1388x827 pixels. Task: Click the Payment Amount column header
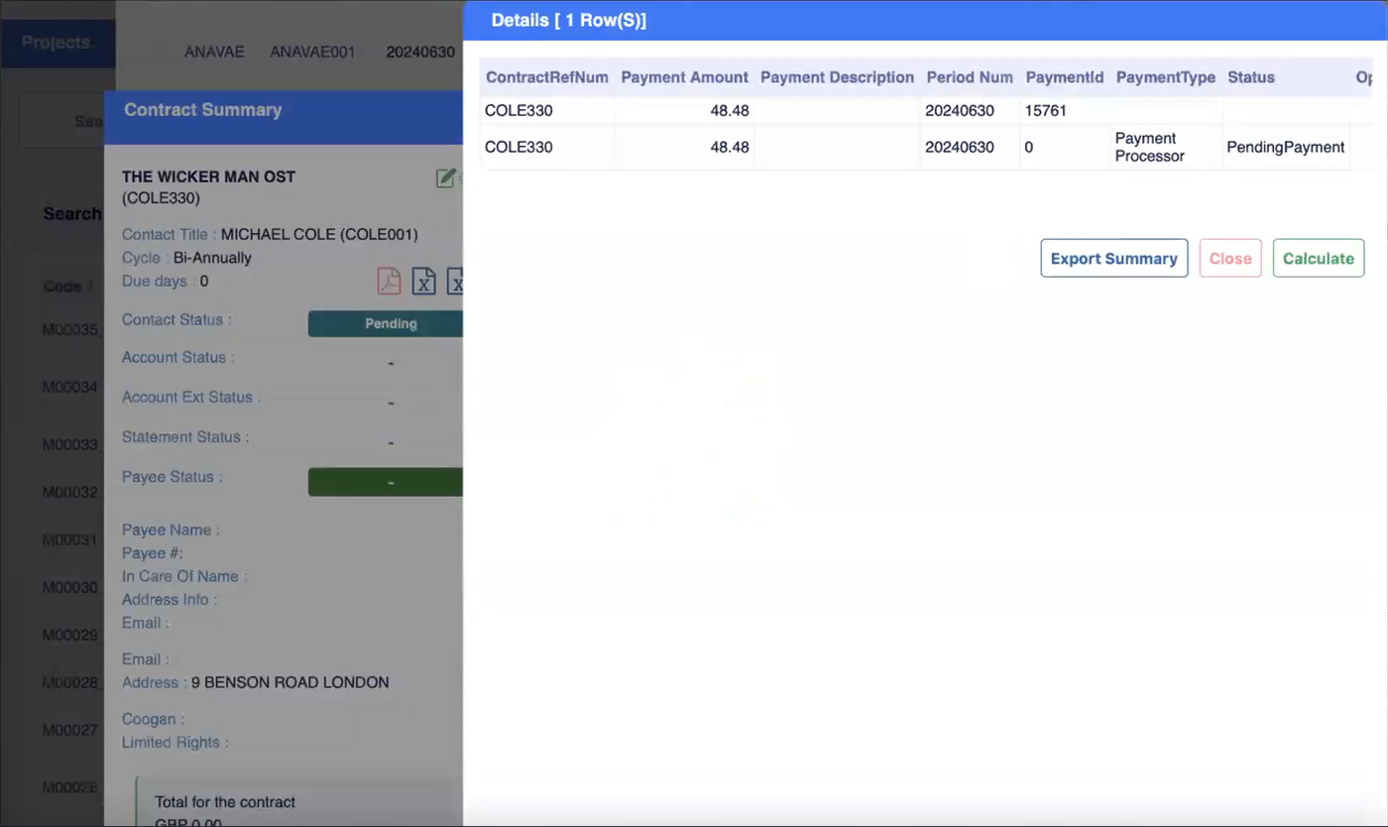(x=684, y=77)
